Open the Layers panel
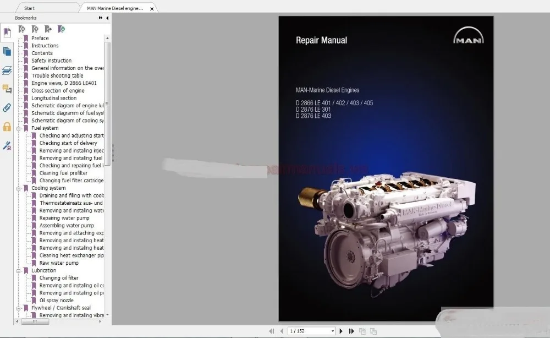The width and height of the screenshot is (550, 338). [x=7, y=70]
